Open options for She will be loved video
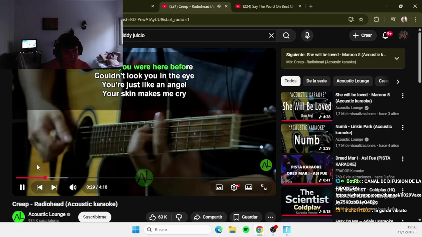 coord(403,96)
